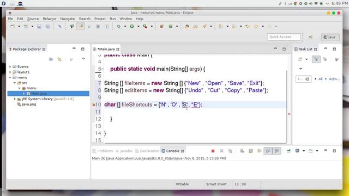The width and height of the screenshot is (349, 196).
Task: Open the File menu
Action: point(10,19)
